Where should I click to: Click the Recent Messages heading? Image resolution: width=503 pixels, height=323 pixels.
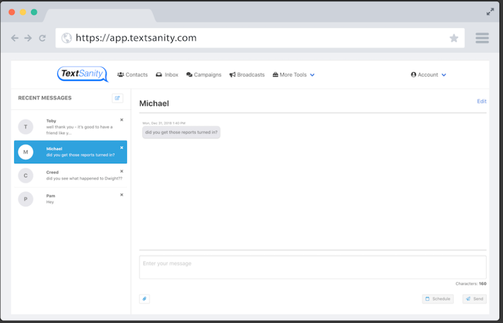click(x=45, y=98)
